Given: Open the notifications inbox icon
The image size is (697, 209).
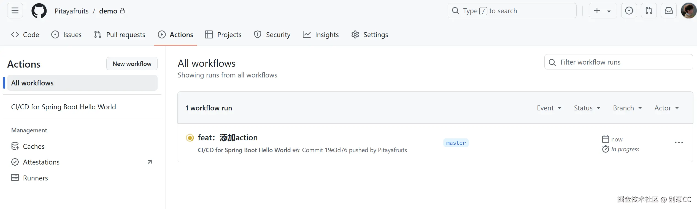Looking at the screenshot, I should coord(669,11).
